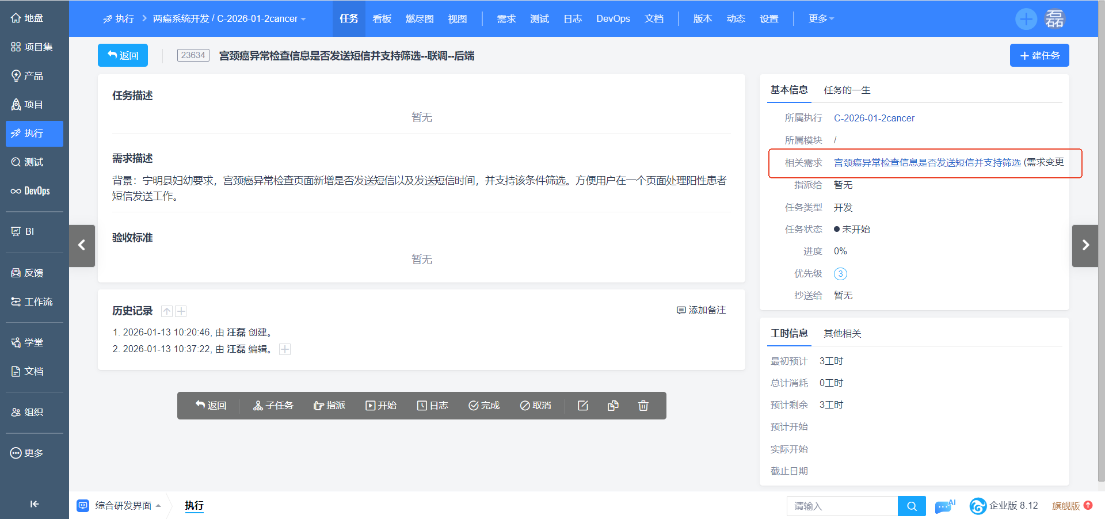This screenshot has width=1105, height=519.
Task: Click the 添加备注 note icon
Action: tap(681, 310)
